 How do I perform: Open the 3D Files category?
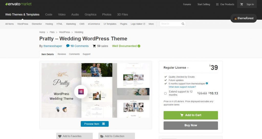(x=122, y=14)
